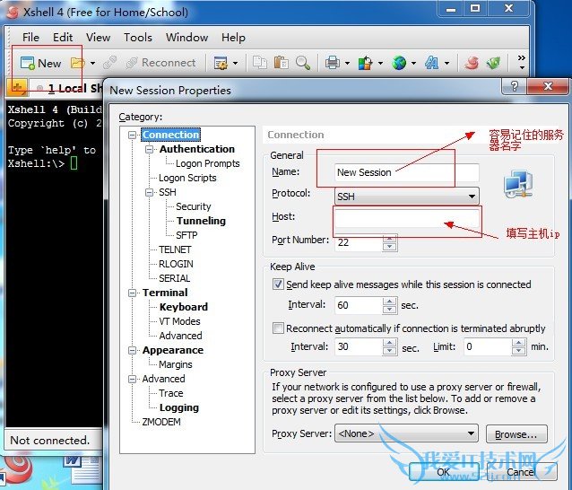Select RLOGIN tree item

coord(177,264)
